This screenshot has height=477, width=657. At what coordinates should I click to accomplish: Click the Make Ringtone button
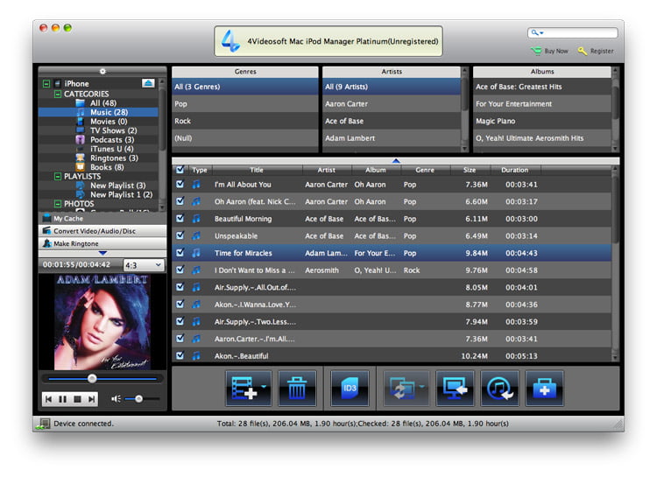pyautogui.click(x=102, y=243)
